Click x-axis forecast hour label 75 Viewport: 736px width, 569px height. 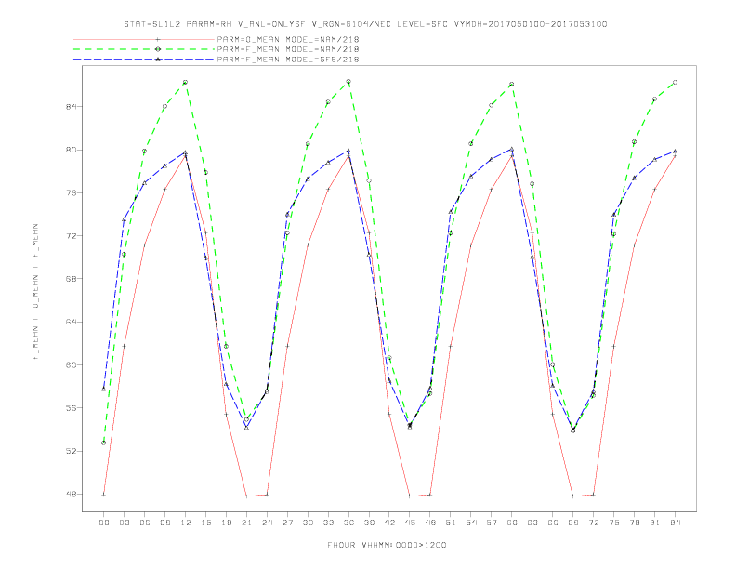[x=614, y=523]
